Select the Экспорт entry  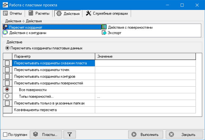coord(112,33)
